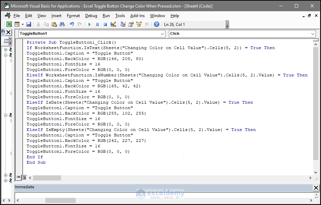Click the Find toolbar icon

click(x=62, y=24)
